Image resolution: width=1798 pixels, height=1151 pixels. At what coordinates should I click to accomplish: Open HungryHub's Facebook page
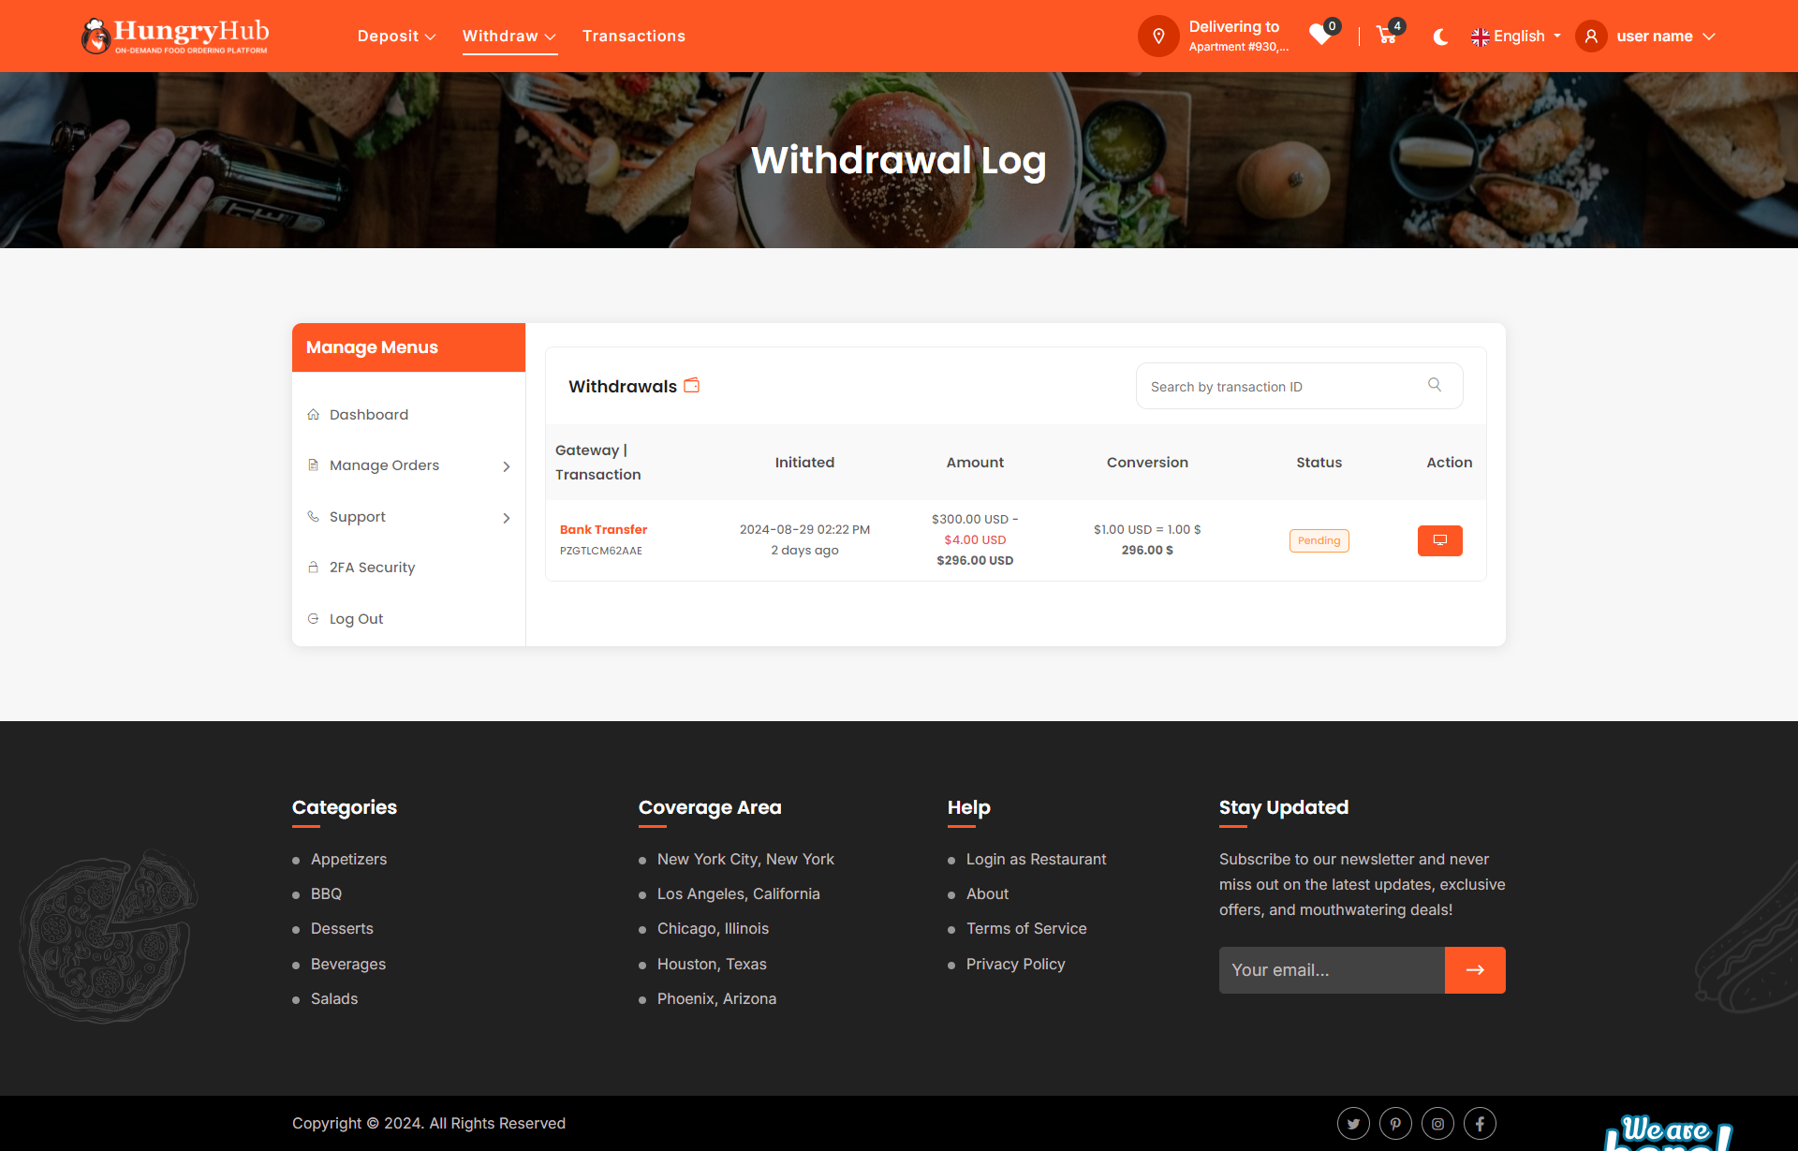tap(1480, 1123)
